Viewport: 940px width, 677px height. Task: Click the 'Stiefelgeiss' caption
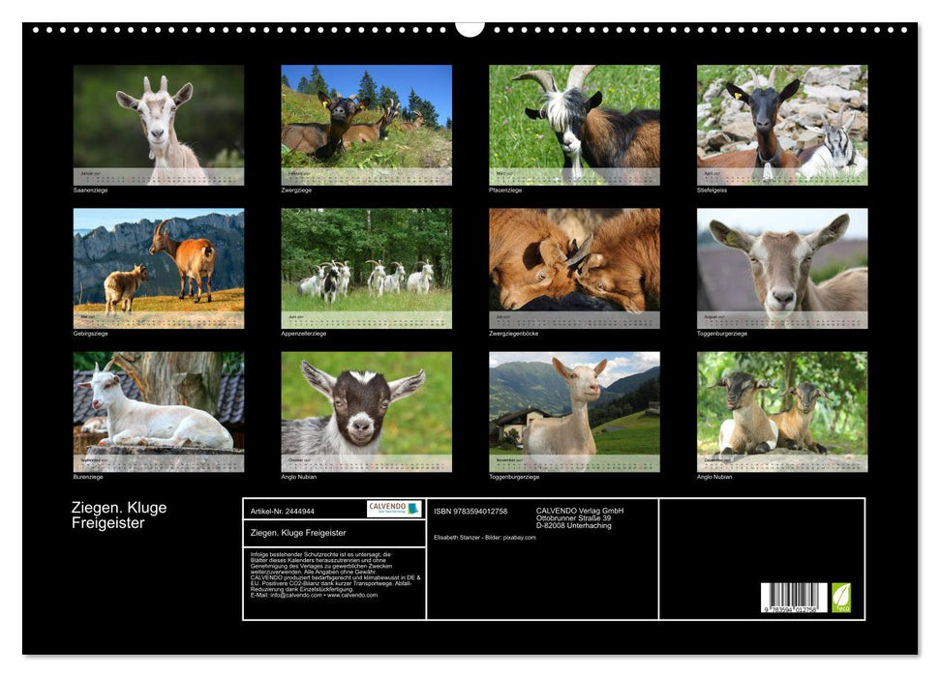coord(712,190)
